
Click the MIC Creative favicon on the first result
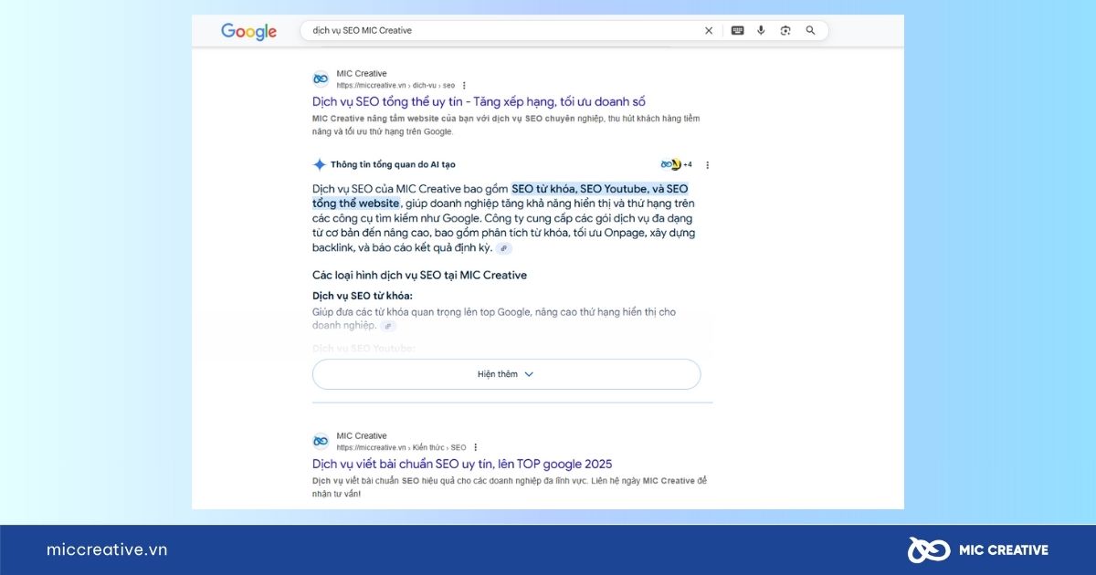click(x=321, y=79)
